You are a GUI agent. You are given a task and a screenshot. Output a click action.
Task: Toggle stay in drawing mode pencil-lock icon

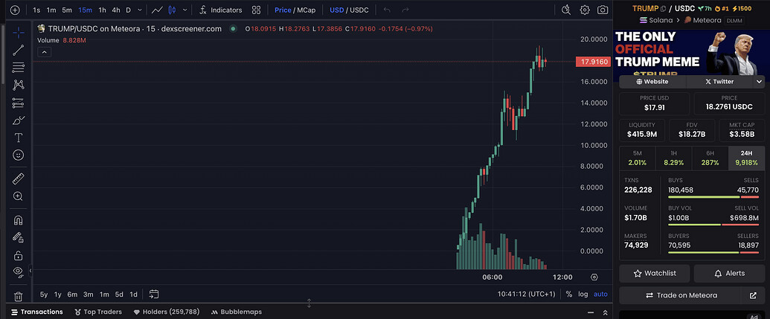(18, 237)
